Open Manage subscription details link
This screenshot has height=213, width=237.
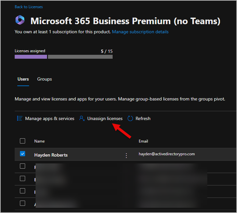[x=140, y=32]
